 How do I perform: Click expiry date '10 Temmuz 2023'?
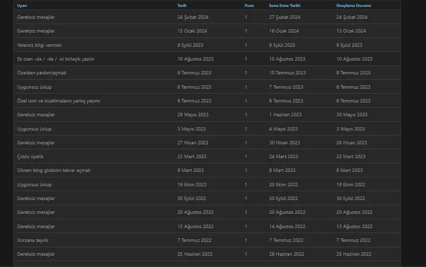(288, 73)
